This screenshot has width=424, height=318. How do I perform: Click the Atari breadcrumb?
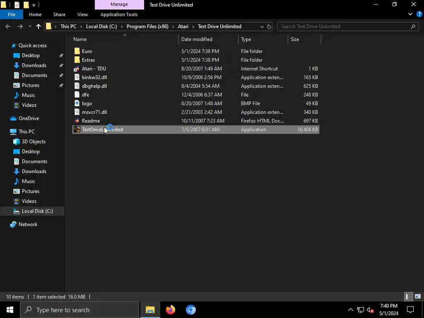[183, 26]
